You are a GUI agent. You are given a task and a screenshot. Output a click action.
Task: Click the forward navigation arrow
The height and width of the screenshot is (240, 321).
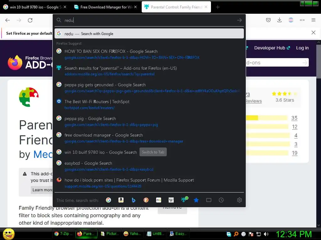coord(19,20)
